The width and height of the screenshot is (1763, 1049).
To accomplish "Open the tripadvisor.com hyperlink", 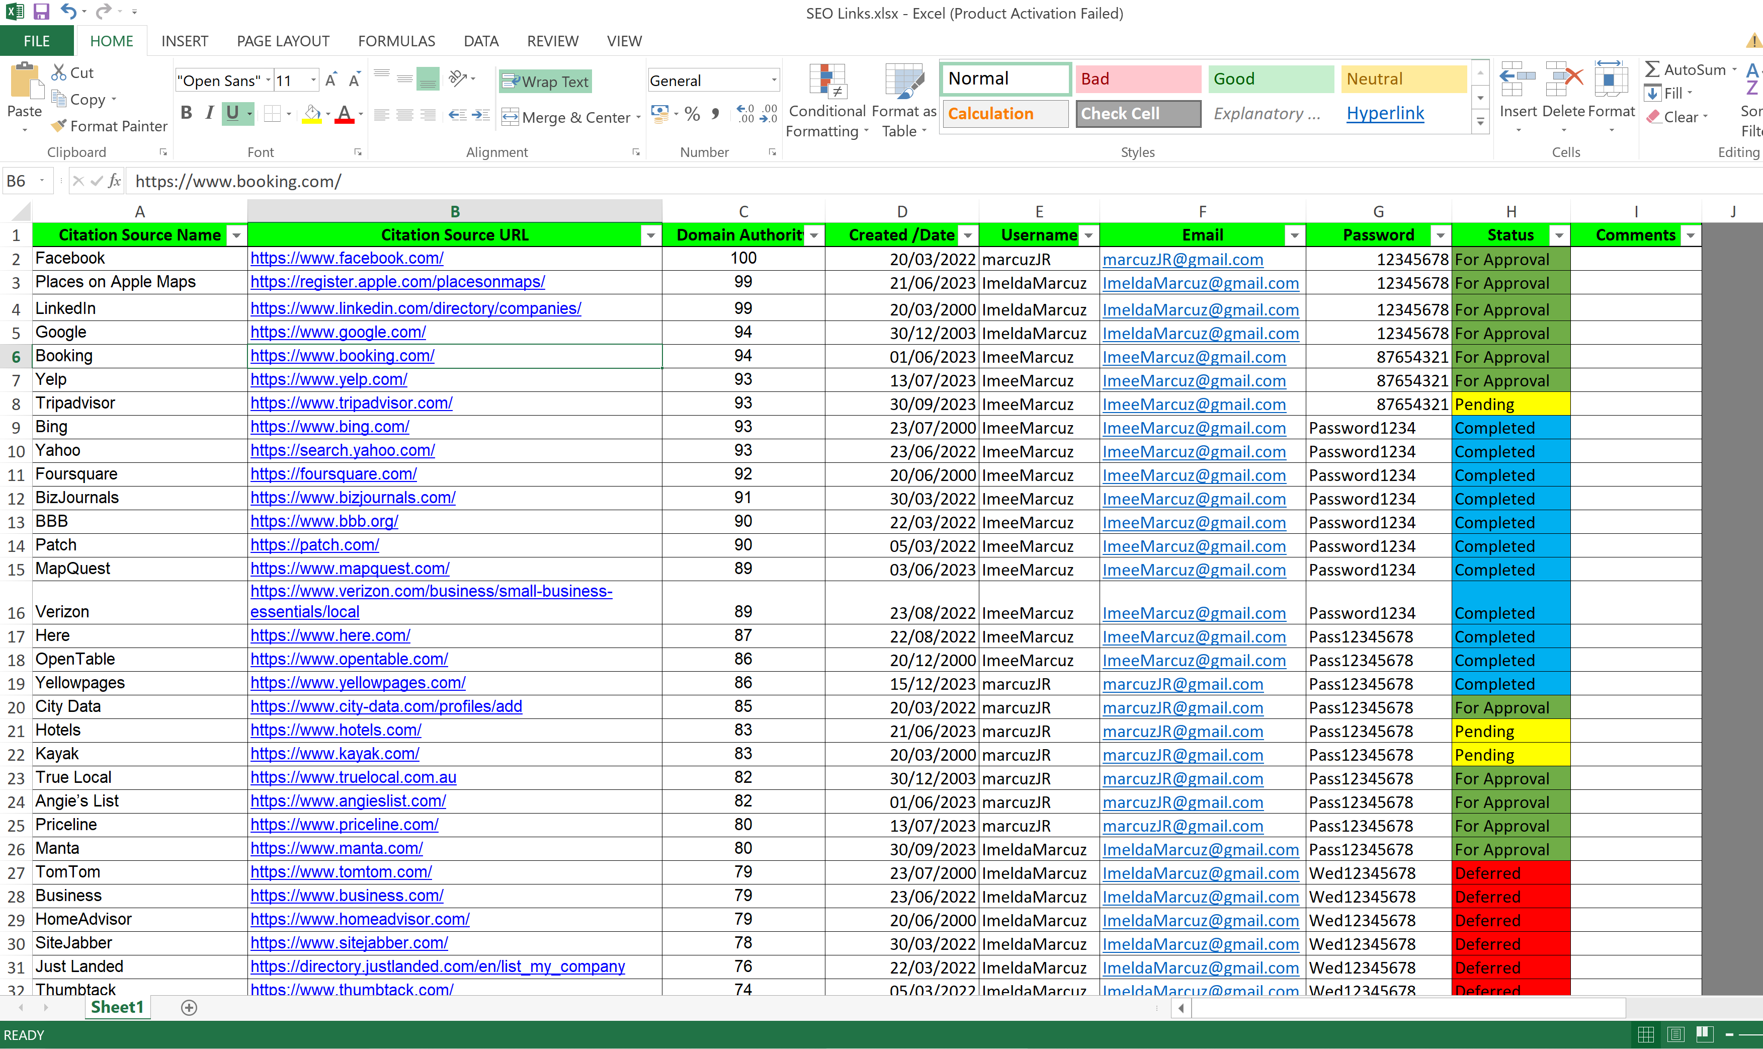I will click(x=351, y=403).
